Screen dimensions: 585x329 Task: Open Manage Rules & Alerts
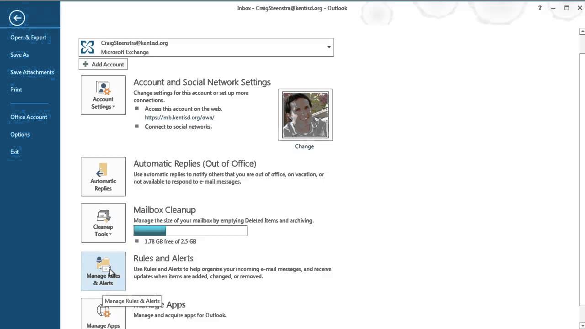point(103,271)
